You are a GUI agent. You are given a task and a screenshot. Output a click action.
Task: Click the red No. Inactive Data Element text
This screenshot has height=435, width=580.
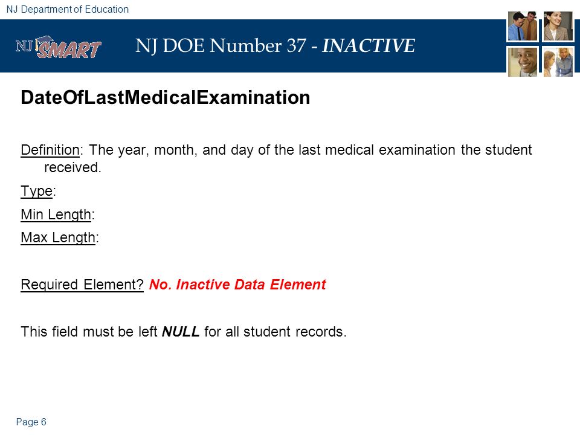pos(237,285)
